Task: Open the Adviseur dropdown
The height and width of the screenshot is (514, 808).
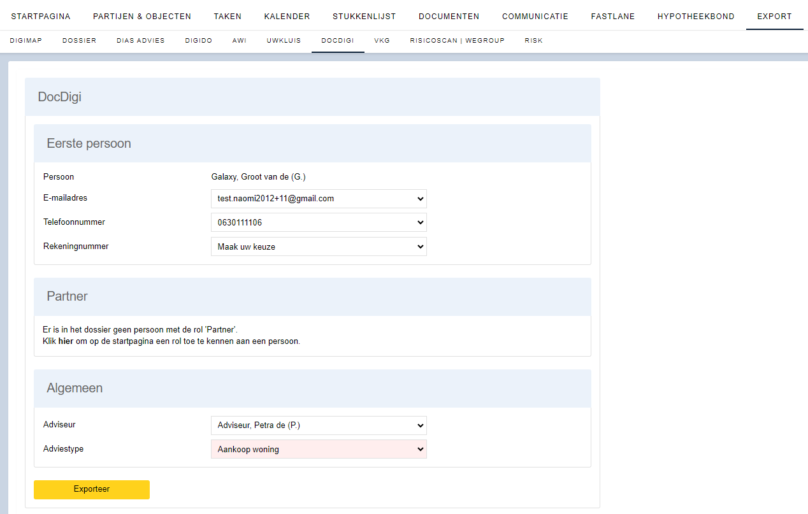Action: pyautogui.click(x=319, y=425)
